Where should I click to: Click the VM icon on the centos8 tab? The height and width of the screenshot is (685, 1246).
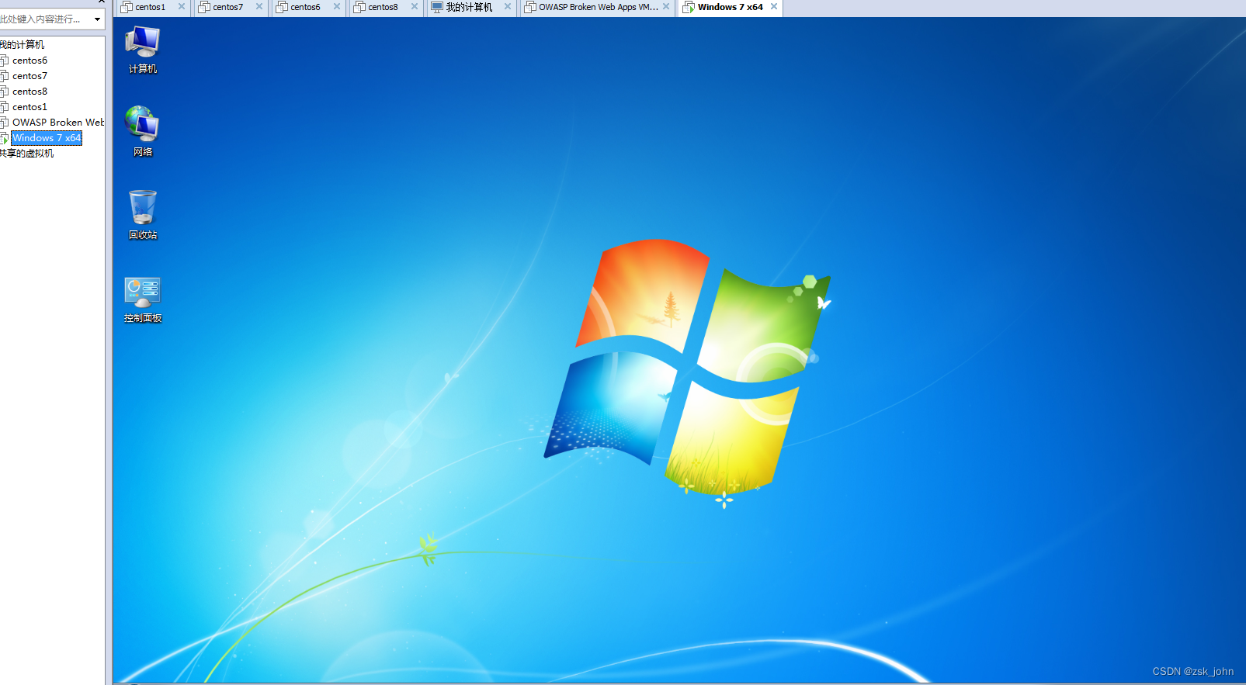(359, 7)
